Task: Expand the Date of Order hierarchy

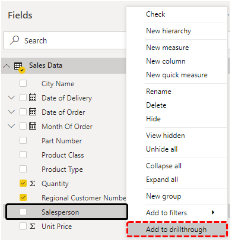Action: click(x=11, y=112)
